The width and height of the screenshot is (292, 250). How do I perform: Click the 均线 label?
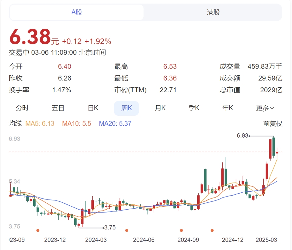[x=15, y=124]
